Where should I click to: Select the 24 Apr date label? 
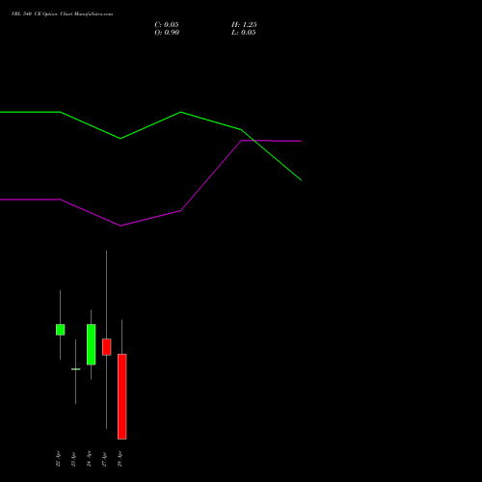tap(89, 459)
